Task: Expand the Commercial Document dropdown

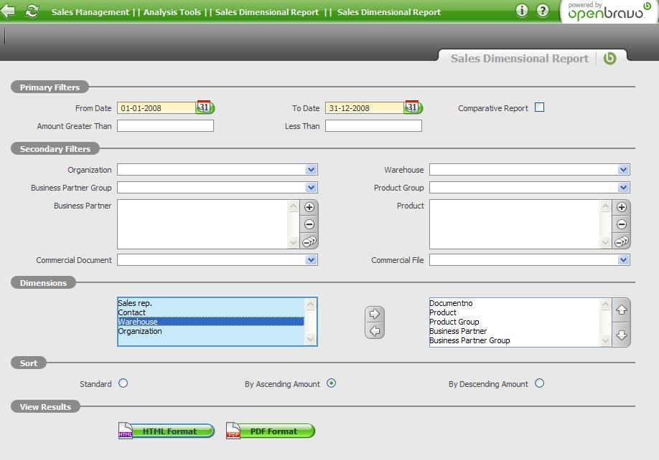Action: (311, 260)
